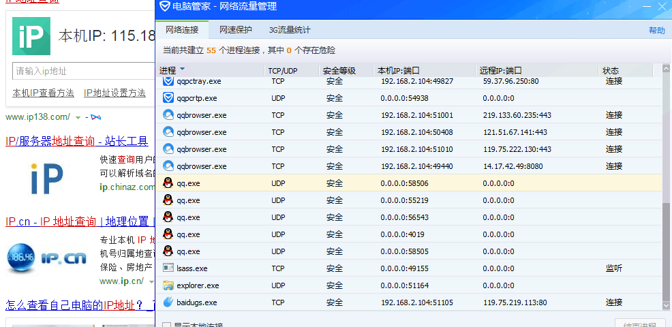Screen dimensions: 672x327
Task: Open the dropdown arrow after www.ip138.com/
Action: pyautogui.click(x=78, y=117)
